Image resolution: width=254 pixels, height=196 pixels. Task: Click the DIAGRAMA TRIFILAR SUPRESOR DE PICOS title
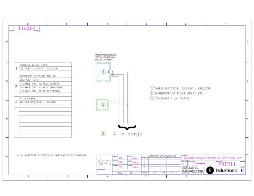point(213,158)
